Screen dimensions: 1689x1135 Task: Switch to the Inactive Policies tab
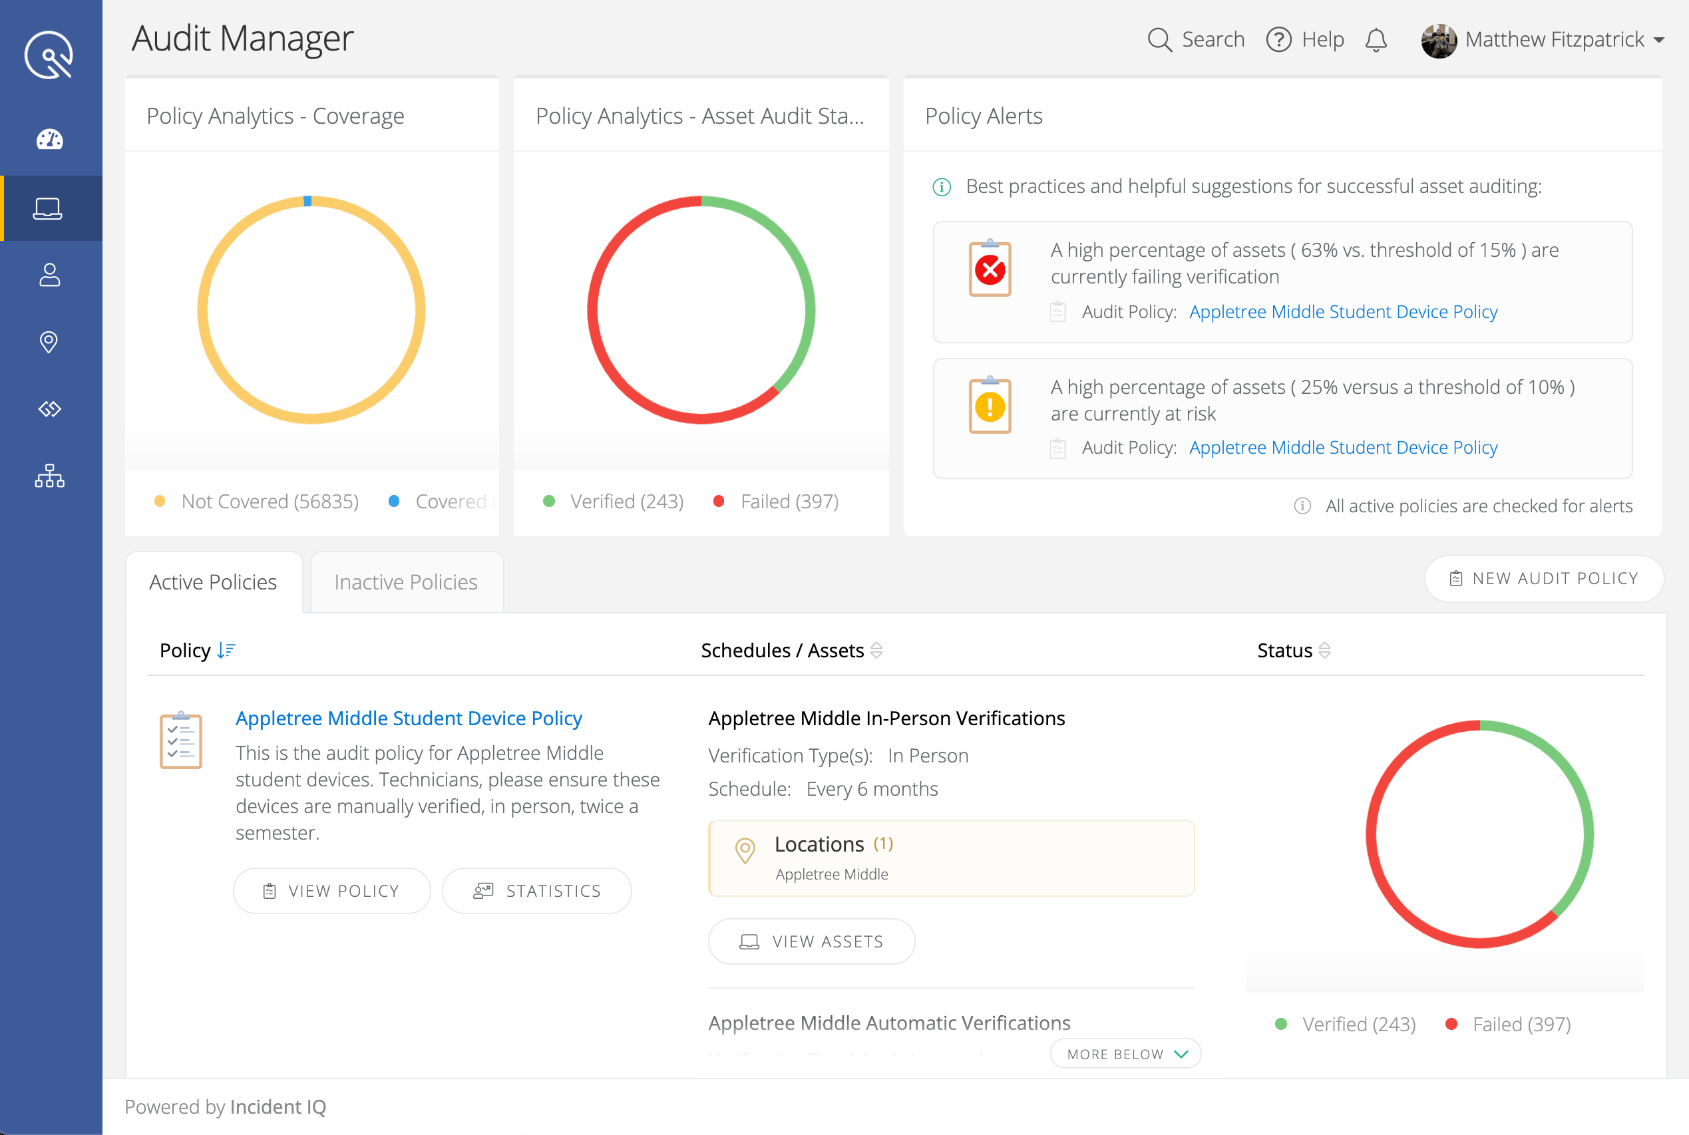click(405, 581)
